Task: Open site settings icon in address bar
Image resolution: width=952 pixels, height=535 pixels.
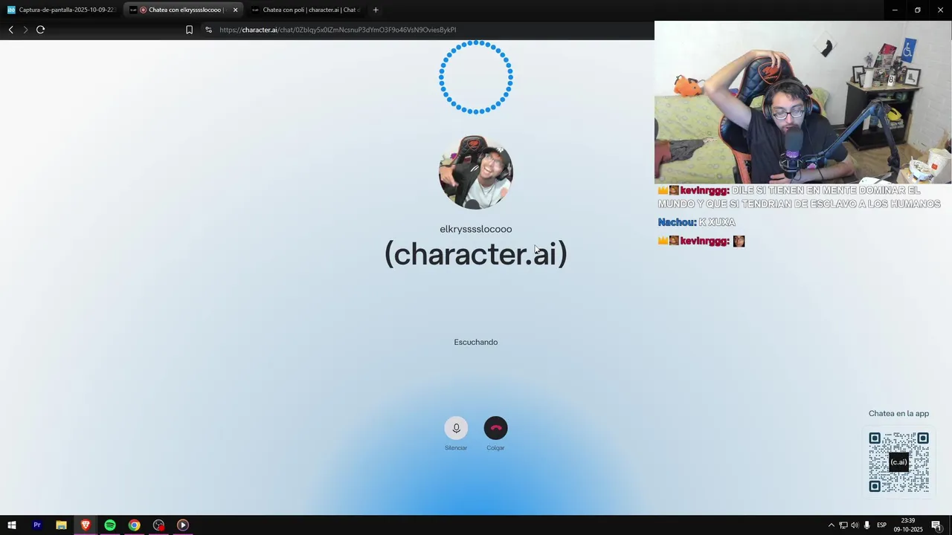Action: [x=208, y=30]
